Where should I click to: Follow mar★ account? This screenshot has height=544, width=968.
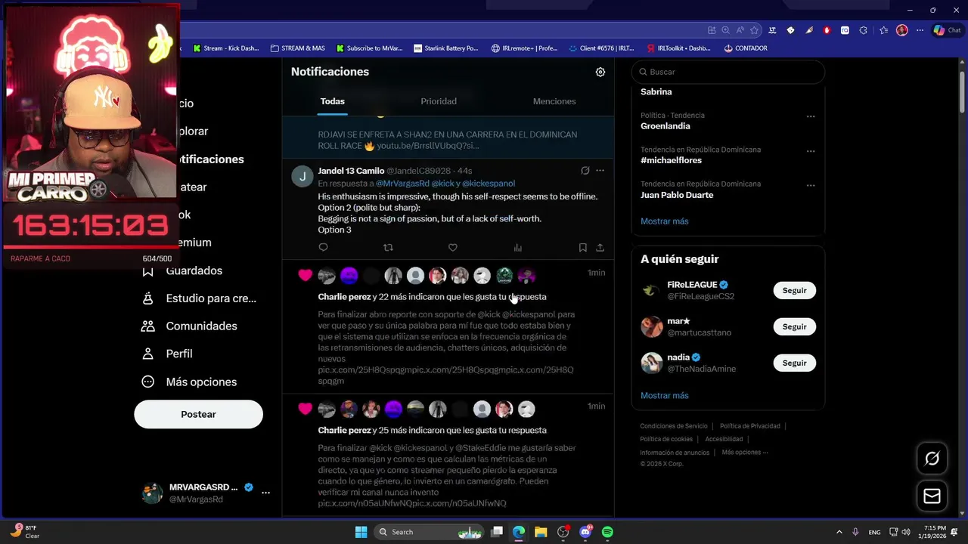click(x=794, y=326)
